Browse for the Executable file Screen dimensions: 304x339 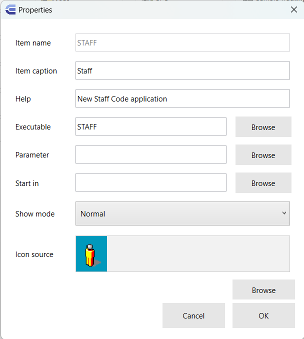pos(263,127)
